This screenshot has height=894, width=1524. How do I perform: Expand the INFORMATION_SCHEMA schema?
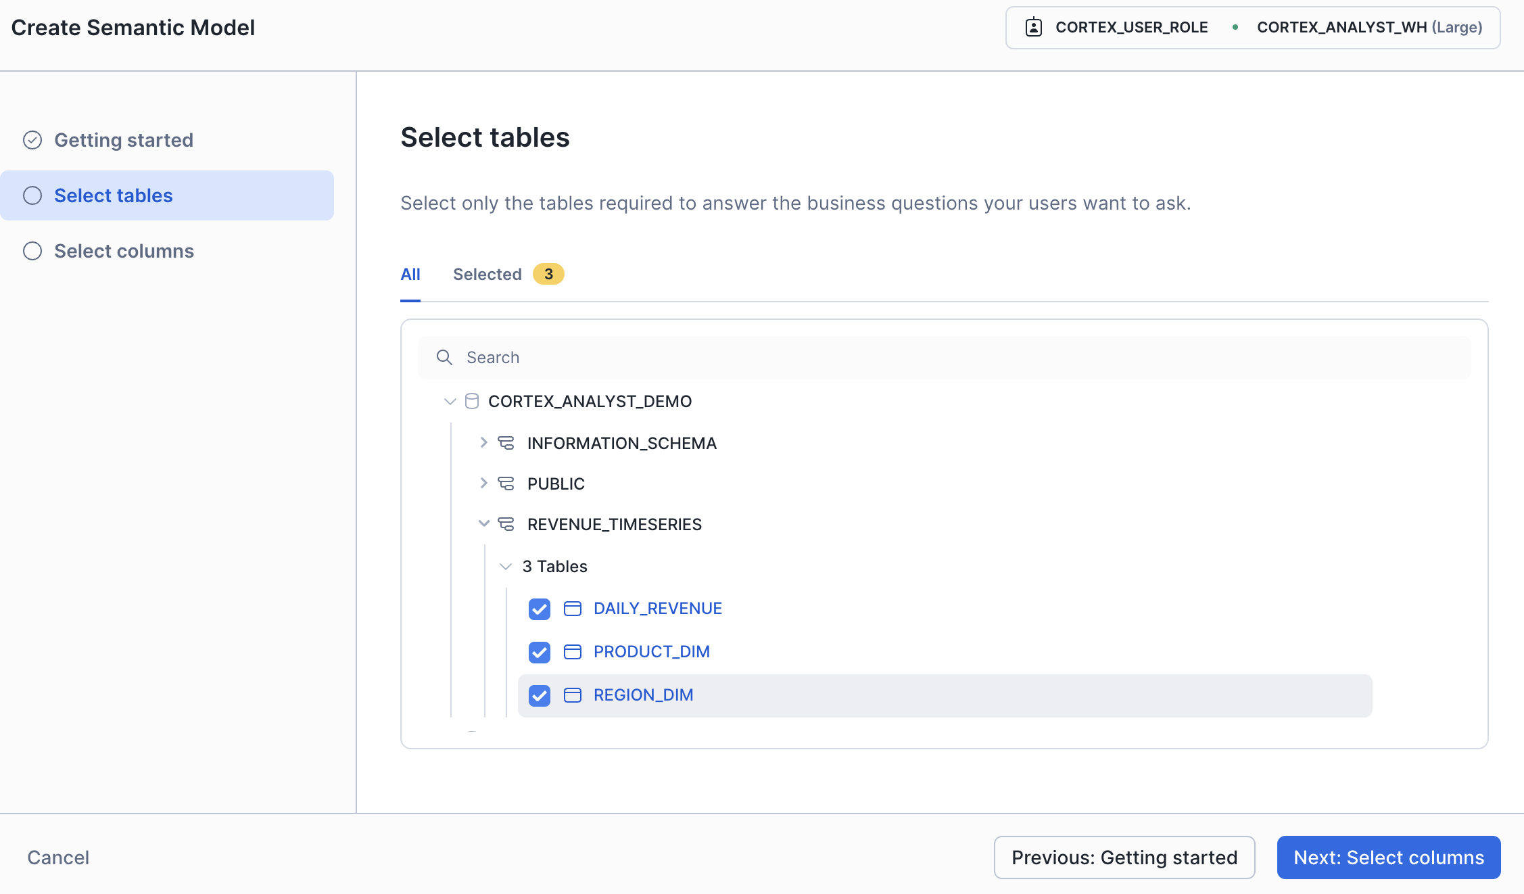(x=483, y=443)
